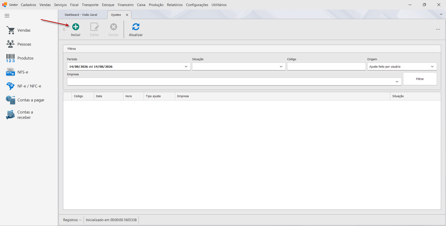Open the Produção menu
This screenshot has width=446, height=226.
(156, 5)
